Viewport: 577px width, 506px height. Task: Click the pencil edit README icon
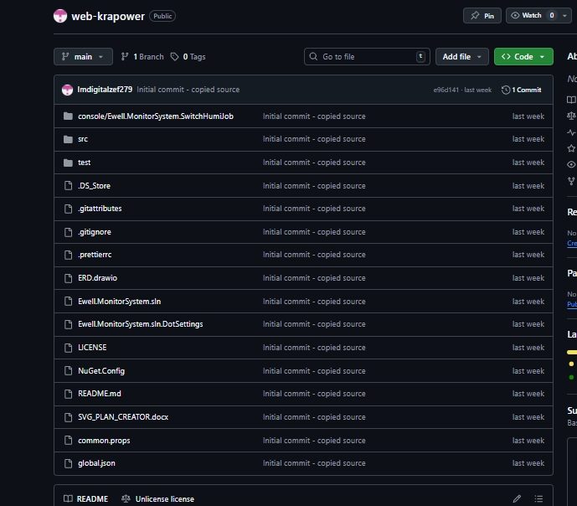517,499
